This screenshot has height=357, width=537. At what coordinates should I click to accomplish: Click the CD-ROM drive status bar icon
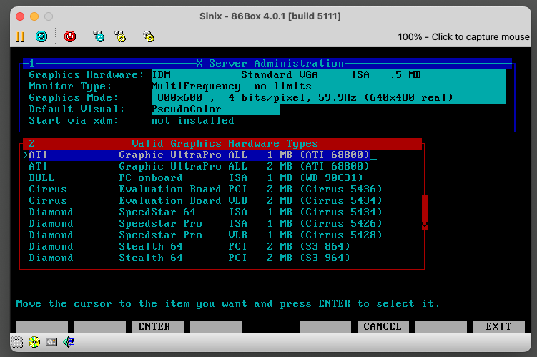click(34, 342)
